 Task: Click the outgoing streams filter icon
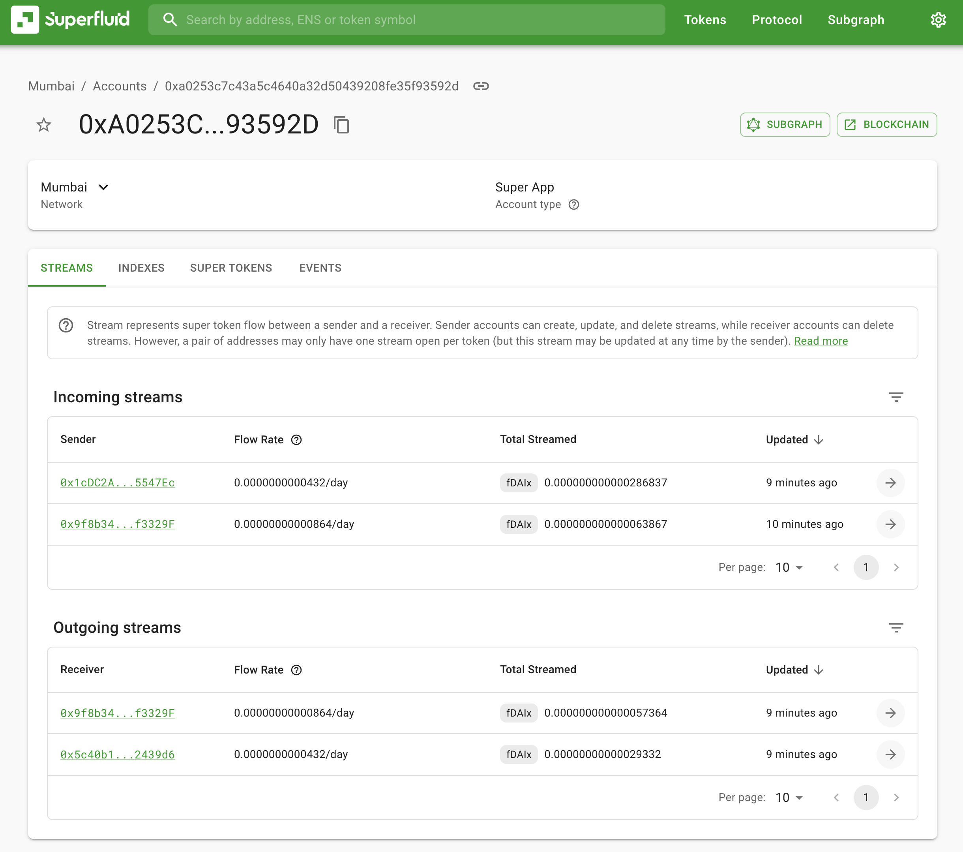[896, 627]
